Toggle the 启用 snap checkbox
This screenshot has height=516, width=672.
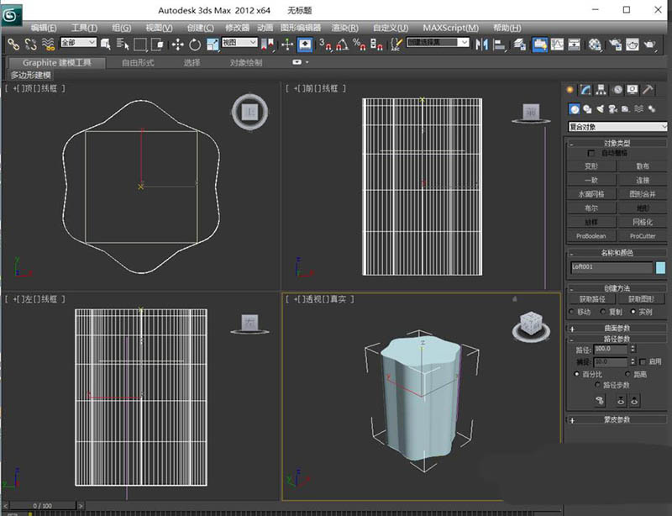[x=643, y=361]
